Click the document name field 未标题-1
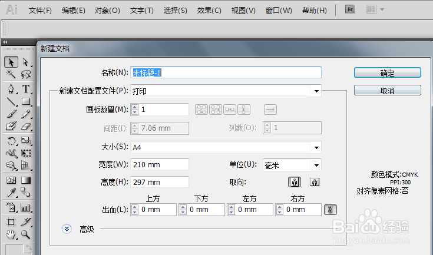Screen dimensions: 433x255 coord(226,72)
